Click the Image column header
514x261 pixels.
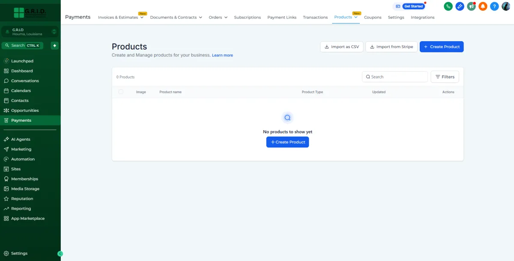[141, 92]
